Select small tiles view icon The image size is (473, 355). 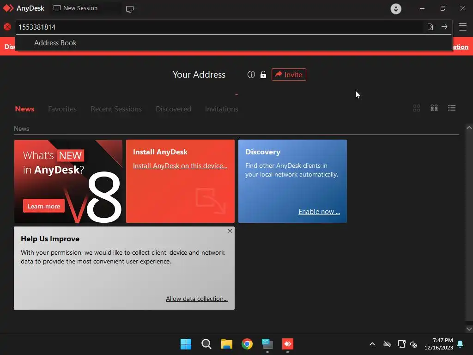click(434, 108)
